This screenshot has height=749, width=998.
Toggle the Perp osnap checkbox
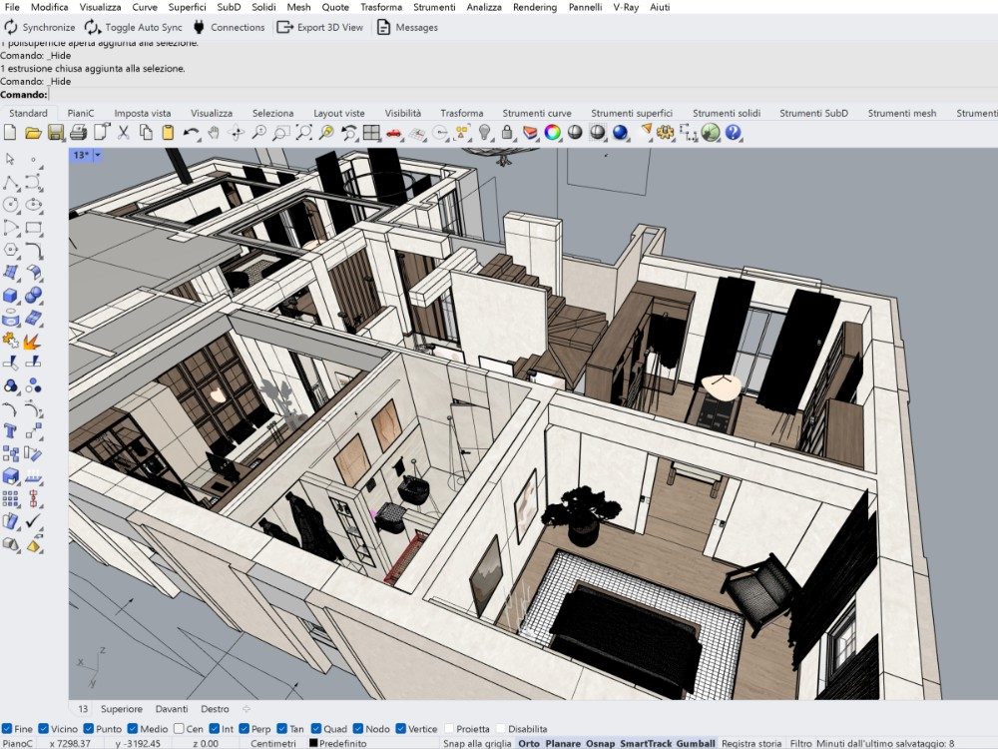point(244,729)
